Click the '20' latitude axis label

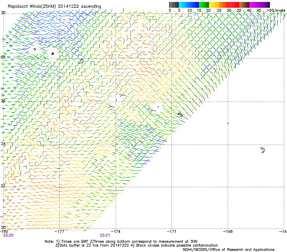(3, 227)
